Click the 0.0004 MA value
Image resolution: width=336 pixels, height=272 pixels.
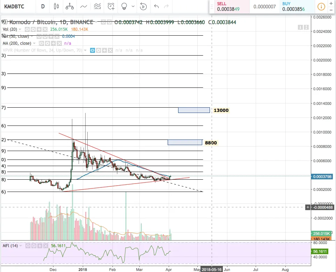(68, 36)
